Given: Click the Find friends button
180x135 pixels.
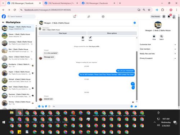Looking at the screenshot, I should (x=156, y=17).
